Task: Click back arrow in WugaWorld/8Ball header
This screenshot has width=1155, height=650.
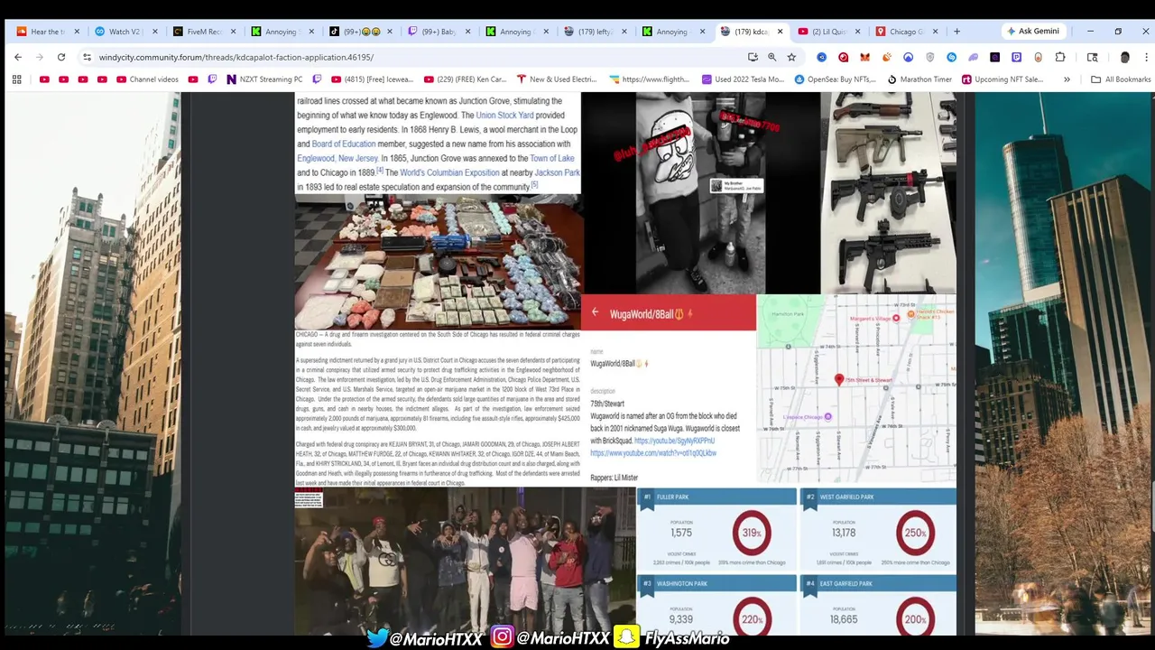Action: [x=595, y=312]
